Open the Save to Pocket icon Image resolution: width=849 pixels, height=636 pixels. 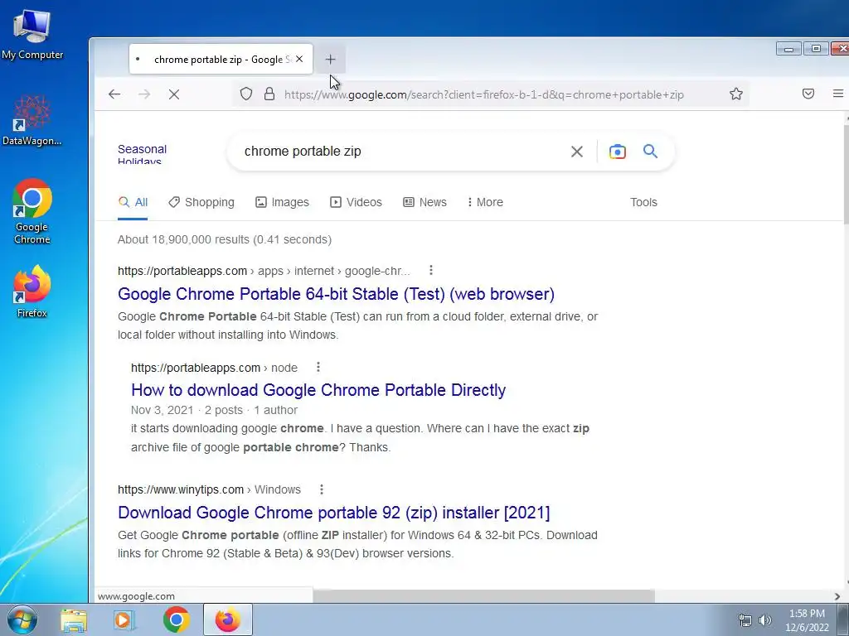coord(808,94)
